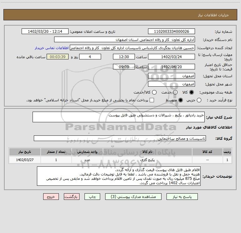Click the عدد unit cell
The height and width of the screenshot is (233, 241).
pyautogui.click(x=87, y=160)
